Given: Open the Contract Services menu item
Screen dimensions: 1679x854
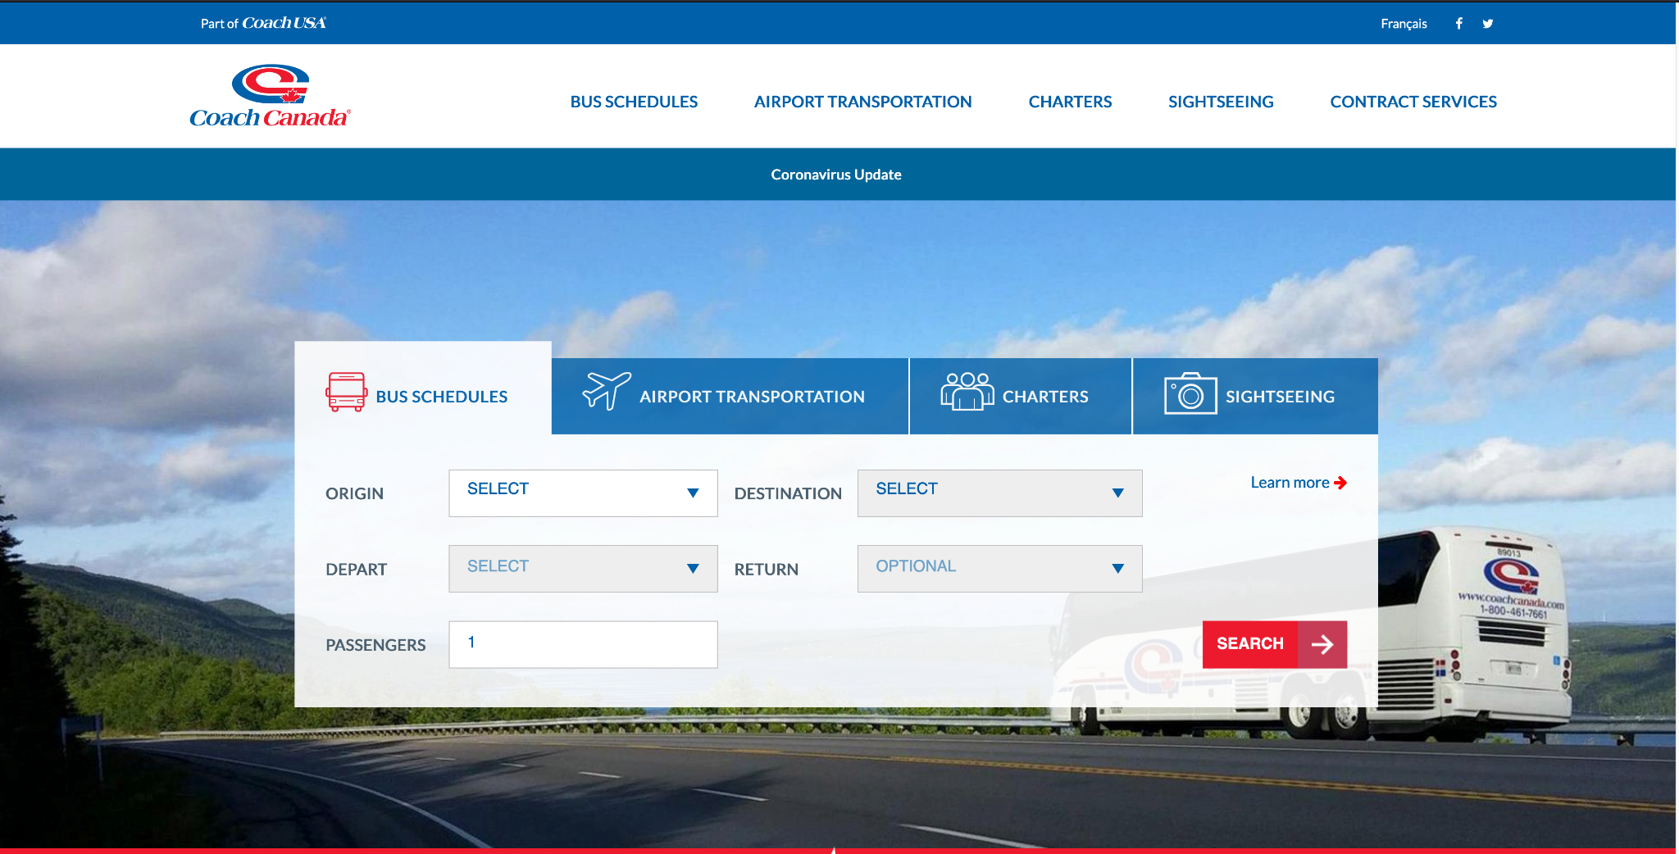Looking at the screenshot, I should [x=1413, y=101].
